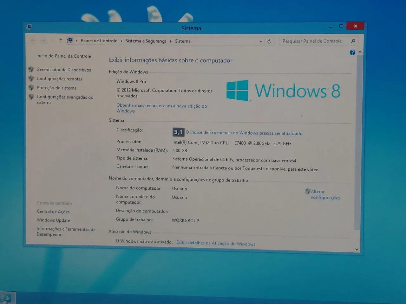The image size is (406, 304).
Task: Click the shield icon beside Configurações remotas
Action: click(x=31, y=79)
